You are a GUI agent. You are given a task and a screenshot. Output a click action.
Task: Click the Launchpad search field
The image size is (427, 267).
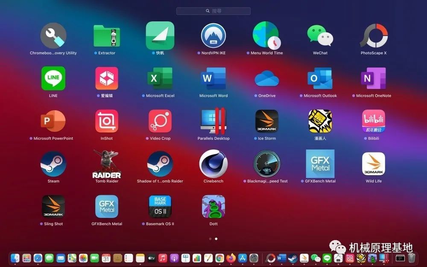[213, 11]
